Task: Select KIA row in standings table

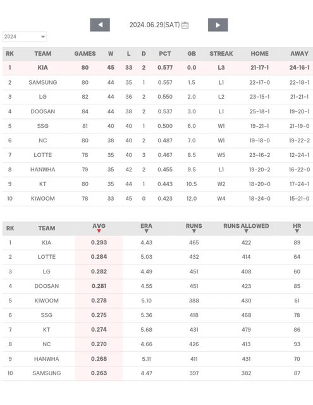Action: click(157, 68)
